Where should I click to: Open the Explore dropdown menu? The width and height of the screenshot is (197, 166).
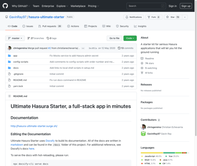[x=62, y=6]
